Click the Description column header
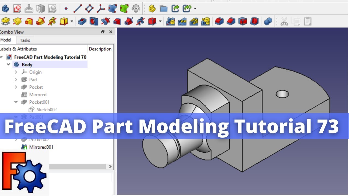 tap(100, 49)
